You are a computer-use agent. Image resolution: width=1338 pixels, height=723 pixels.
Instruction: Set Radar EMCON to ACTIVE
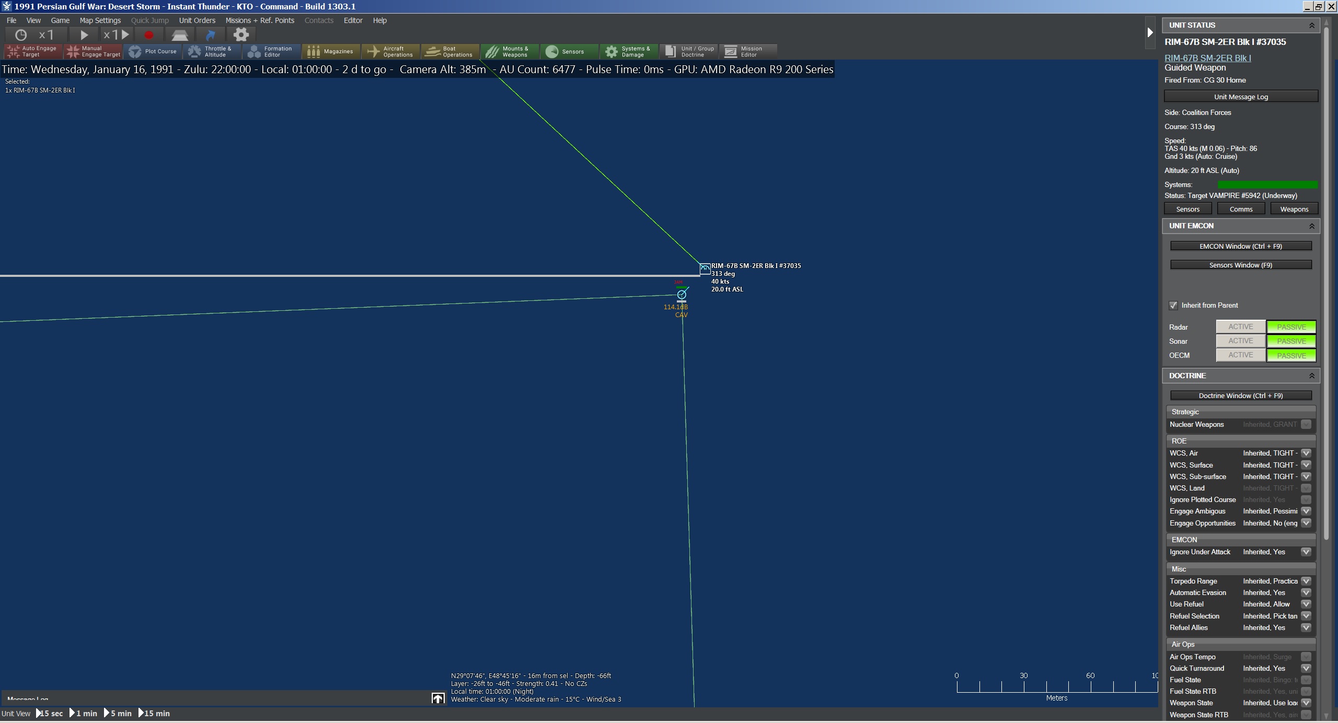[x=1240, y=326]
